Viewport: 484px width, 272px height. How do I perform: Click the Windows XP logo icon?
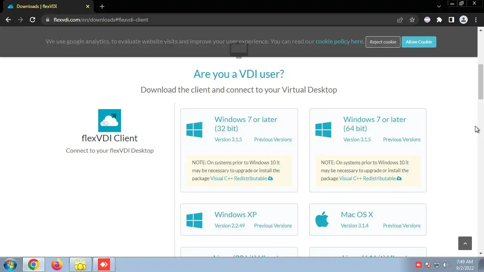tap(194, 220)
